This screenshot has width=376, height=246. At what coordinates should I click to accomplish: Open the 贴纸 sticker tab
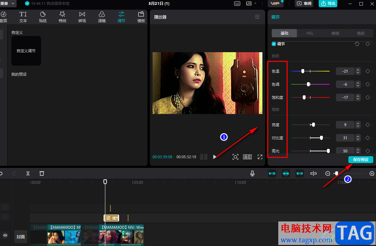point(43,17)
